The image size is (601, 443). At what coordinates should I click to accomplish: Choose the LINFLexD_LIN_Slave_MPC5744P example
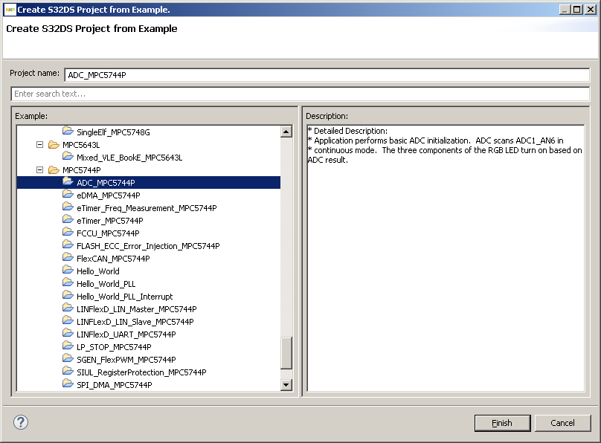pyautogui.click(x=135, y=322)
